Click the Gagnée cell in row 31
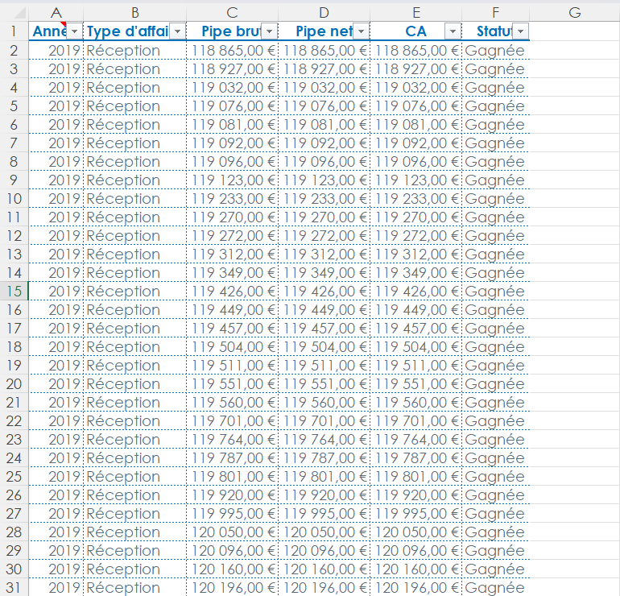This screenshot has width=620, height=596. 495,588
